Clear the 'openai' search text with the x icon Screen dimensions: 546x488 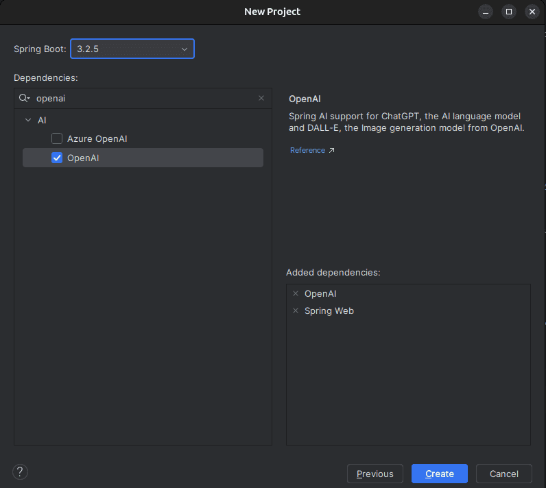(x=261, y=98)
